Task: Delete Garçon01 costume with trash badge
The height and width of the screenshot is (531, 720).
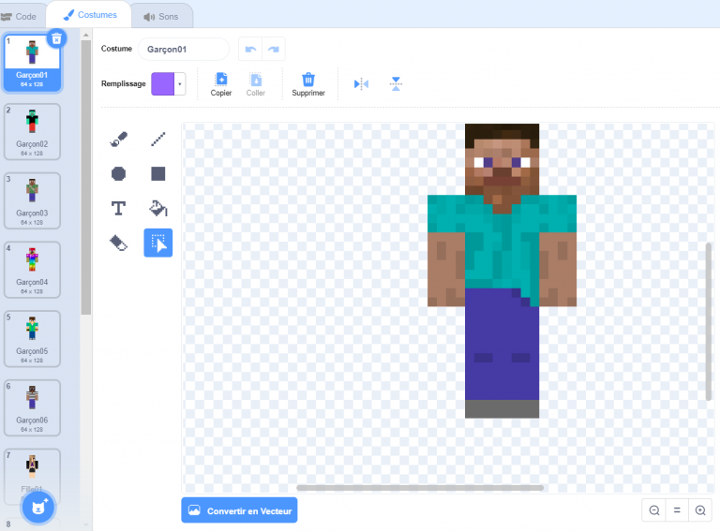Action: tap(56, 39)
